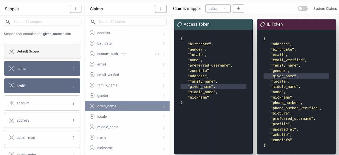Screen dimensions: 339x155
Task: Open the three-dot menu for address claim
Action: [163, 33]
